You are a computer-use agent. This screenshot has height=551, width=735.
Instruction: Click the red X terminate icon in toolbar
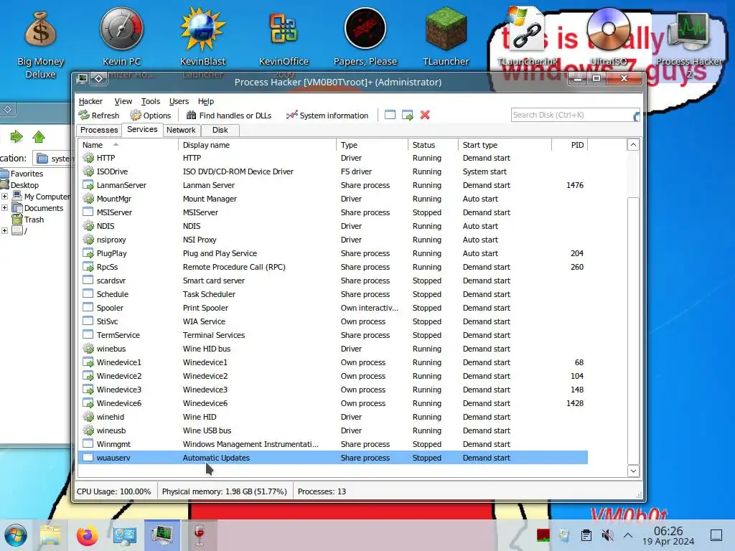tap(425, 115)
